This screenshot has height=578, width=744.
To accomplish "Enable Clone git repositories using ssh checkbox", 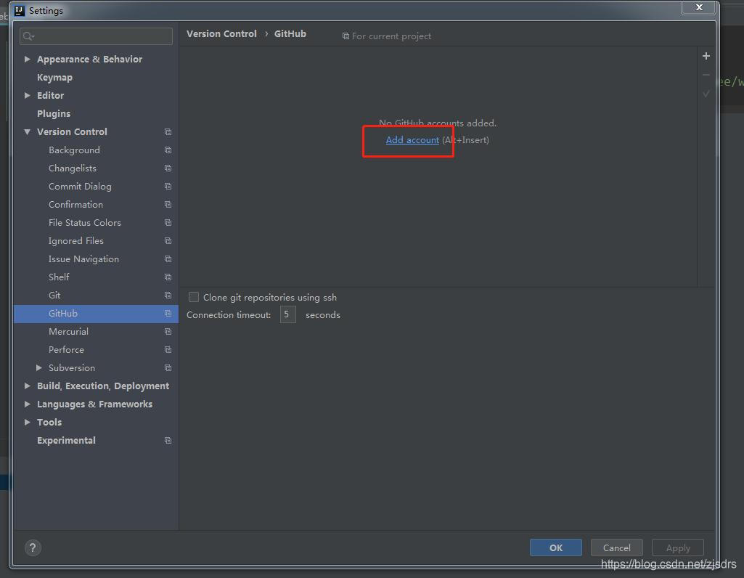I will pyautogui.click(x=194, y=297).
